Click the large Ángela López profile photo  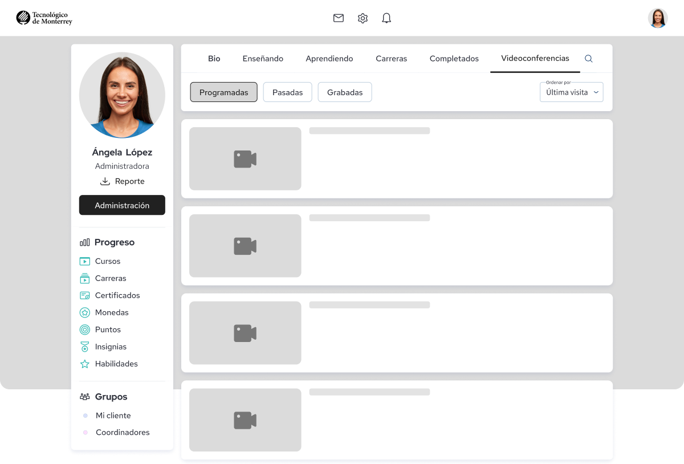[122, 95]
